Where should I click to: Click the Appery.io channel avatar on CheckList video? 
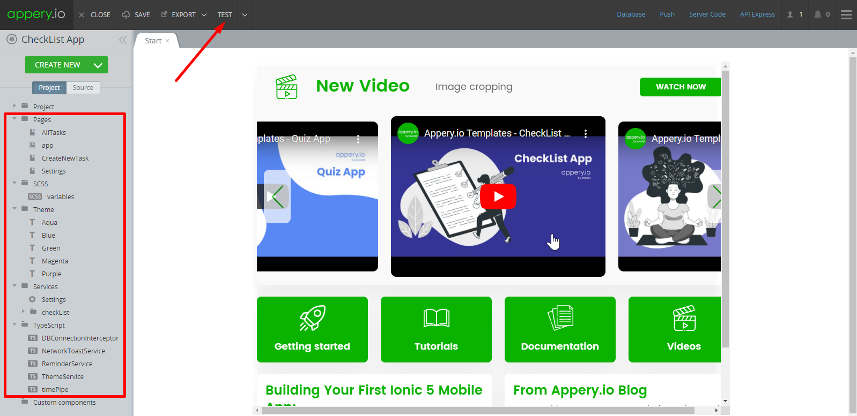point(408,133)
